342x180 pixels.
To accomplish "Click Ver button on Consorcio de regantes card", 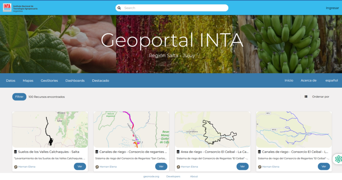I will click(161, 166).
